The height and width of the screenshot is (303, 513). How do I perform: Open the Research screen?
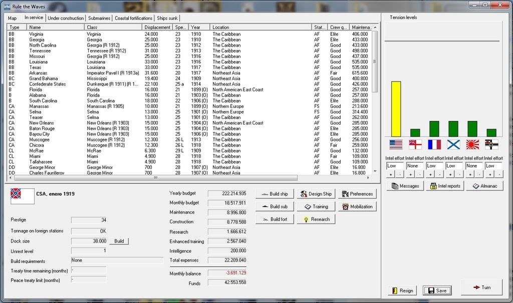click(316, 219)
